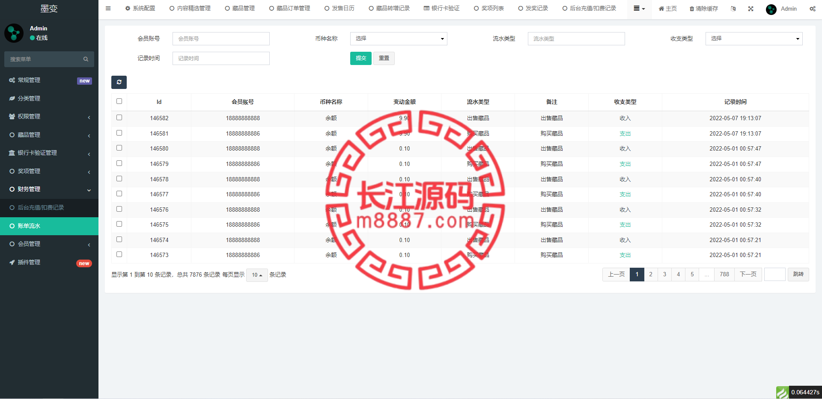Switch to 内容精选管理 tab
822x399 pixels.
click(190, 9)
